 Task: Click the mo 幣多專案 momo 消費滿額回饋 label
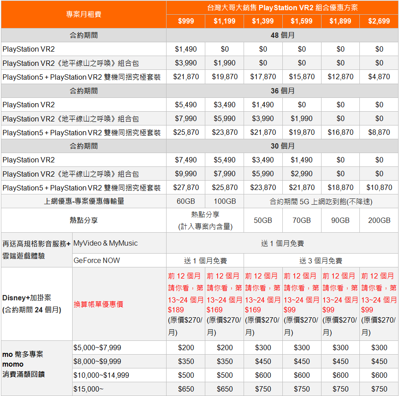[37, 368]
